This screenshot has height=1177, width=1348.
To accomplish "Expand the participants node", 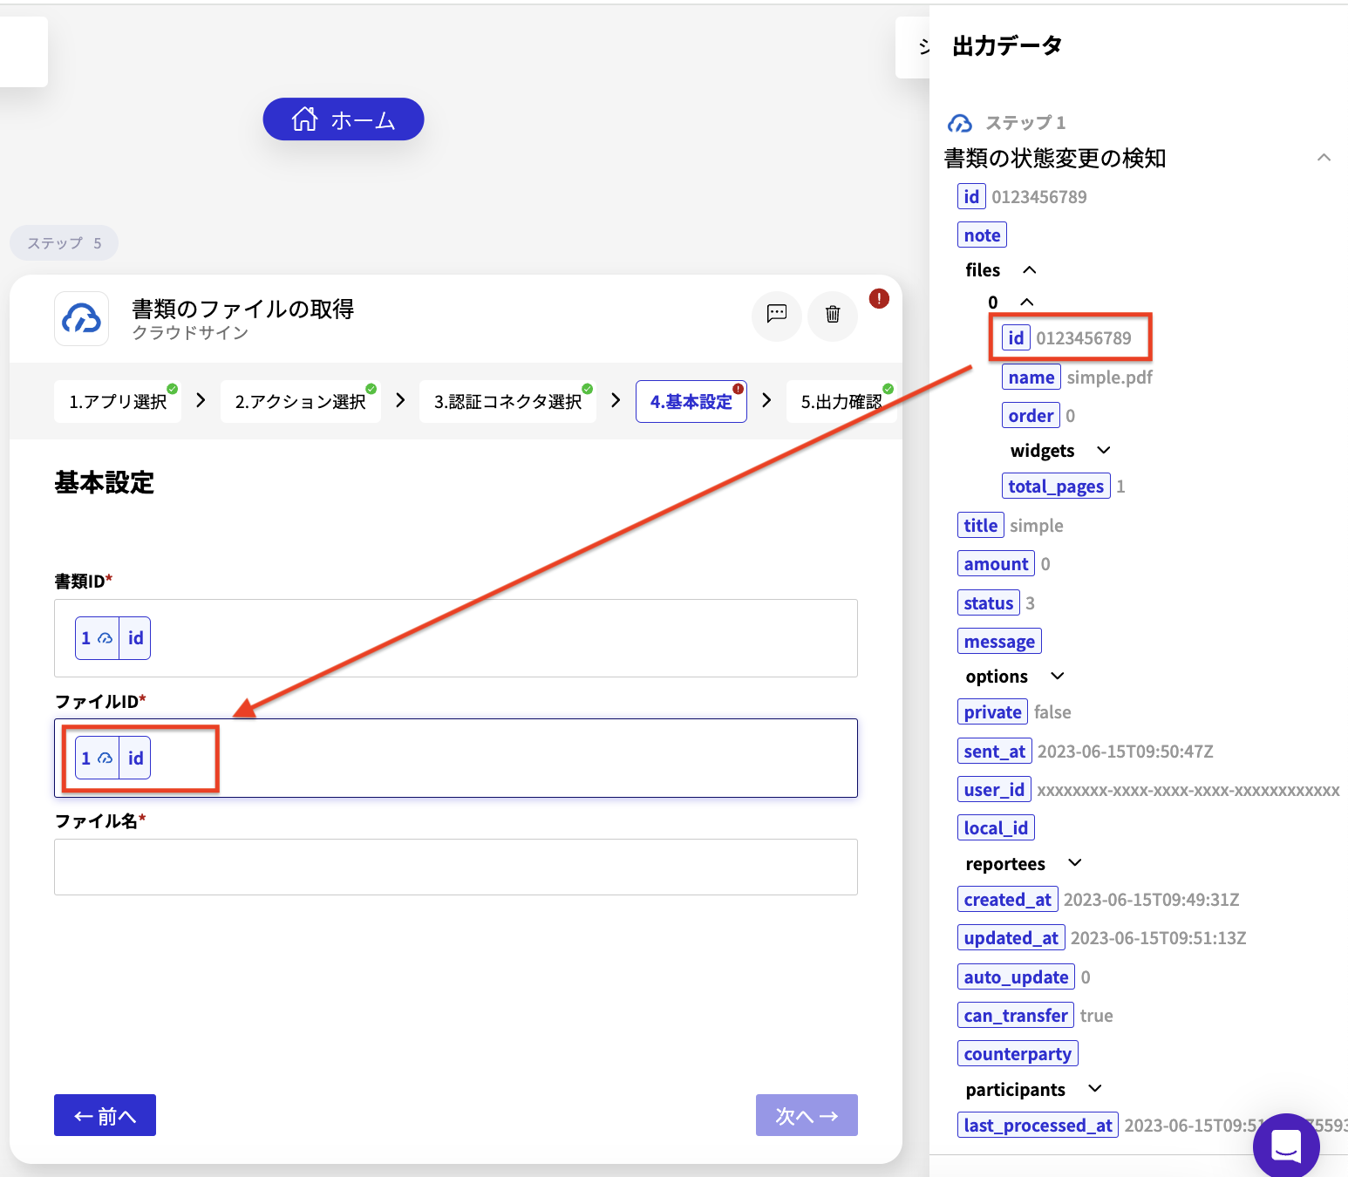I will 1095,1088.
